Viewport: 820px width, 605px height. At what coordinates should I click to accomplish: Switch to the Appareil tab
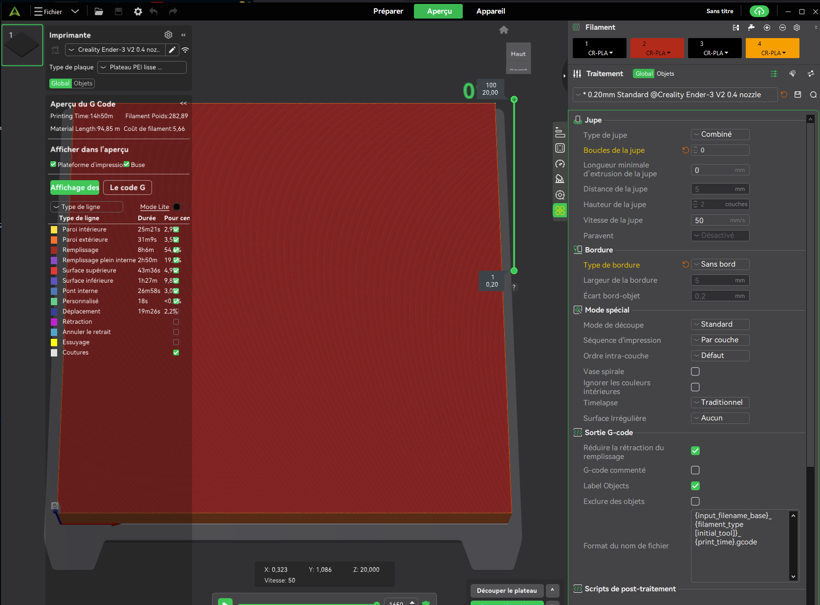[x=491, y=11]
